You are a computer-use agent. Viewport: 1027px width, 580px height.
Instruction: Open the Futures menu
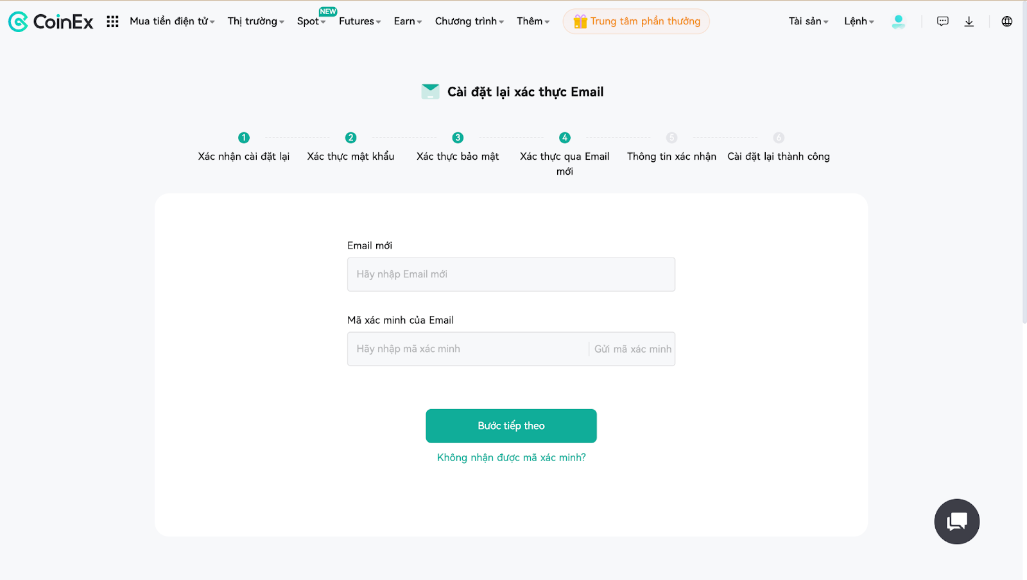tap(359, 21)
